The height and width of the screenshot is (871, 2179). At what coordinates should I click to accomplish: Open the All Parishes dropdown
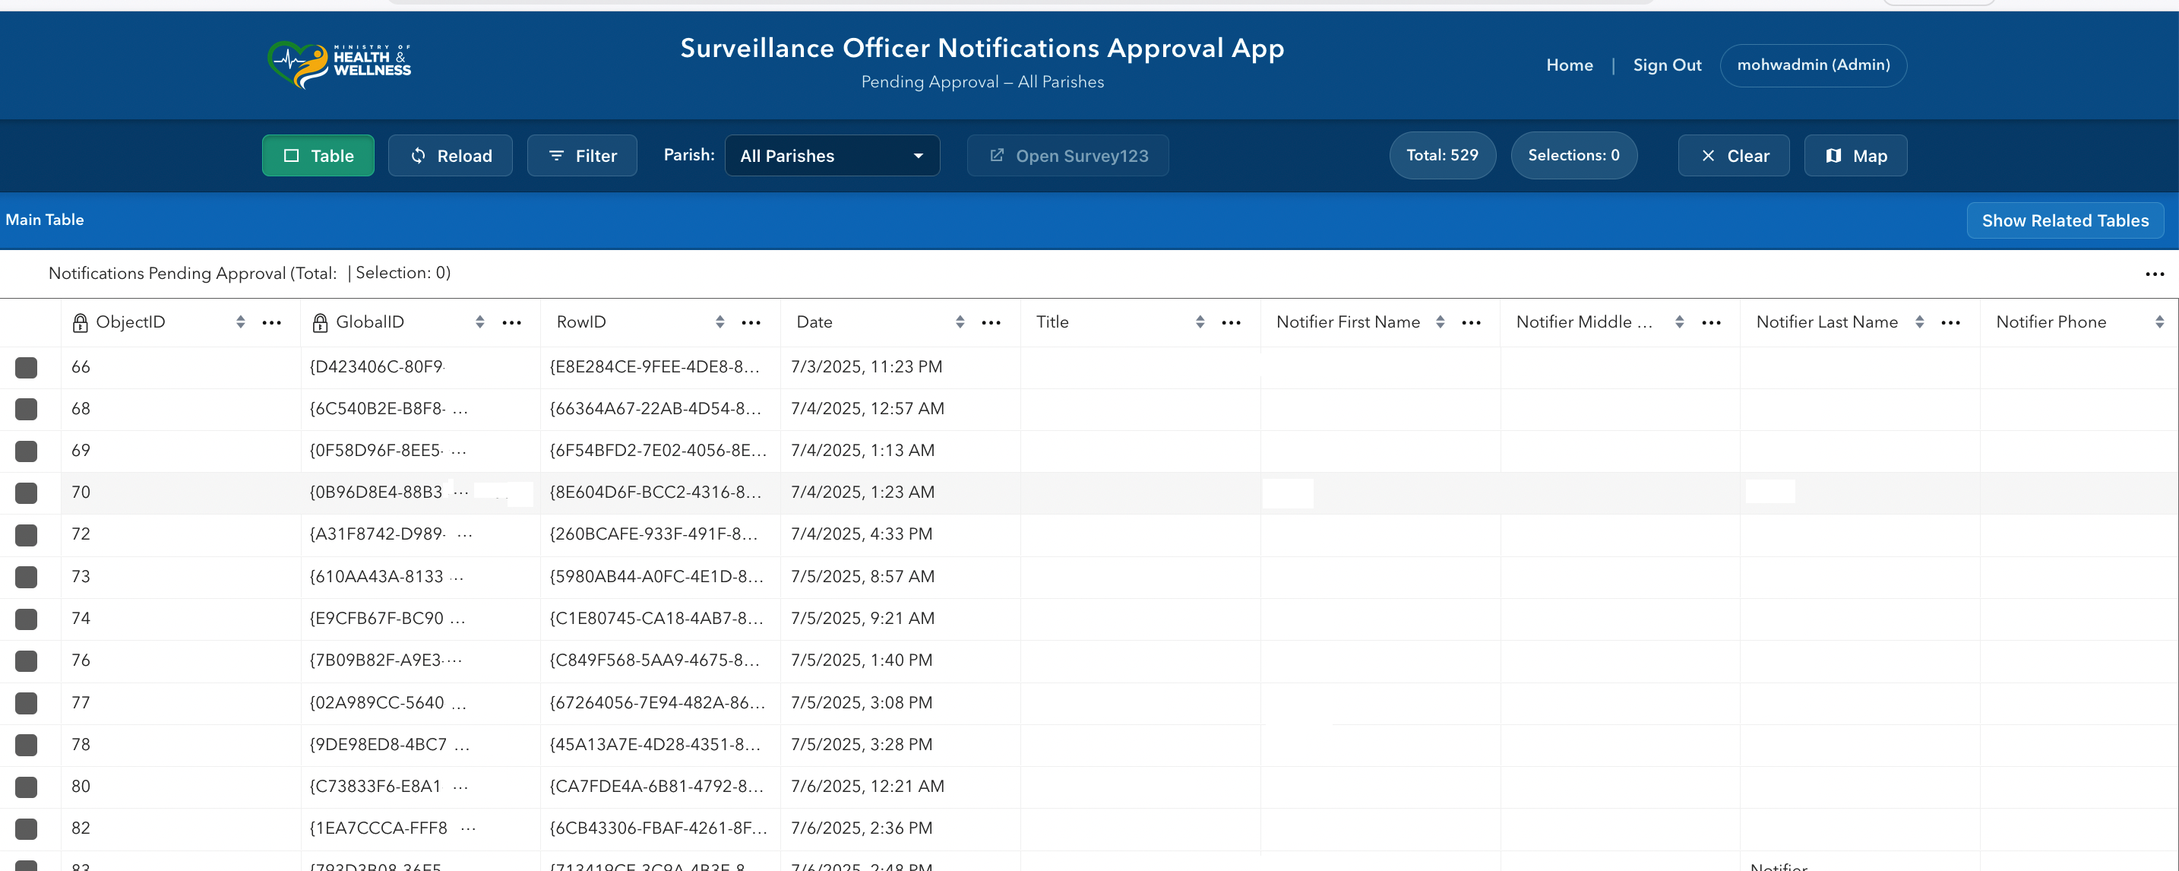tap(833, 155)
